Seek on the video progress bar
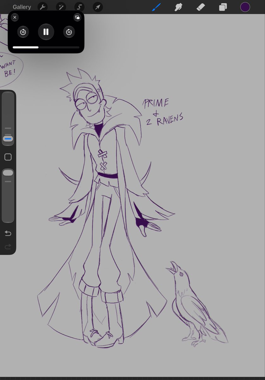Image resolution: width=265 pixels, height=380 pixels. tap(46, 47)
